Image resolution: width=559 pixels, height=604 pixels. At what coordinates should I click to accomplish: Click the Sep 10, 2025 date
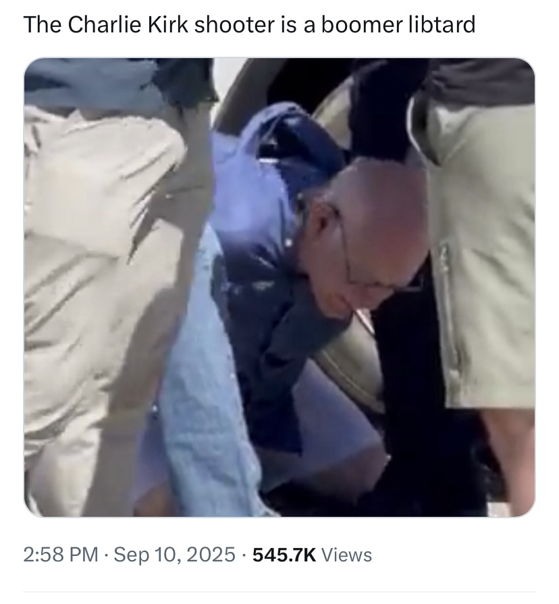pyautogui.click(x=174, y=555)
